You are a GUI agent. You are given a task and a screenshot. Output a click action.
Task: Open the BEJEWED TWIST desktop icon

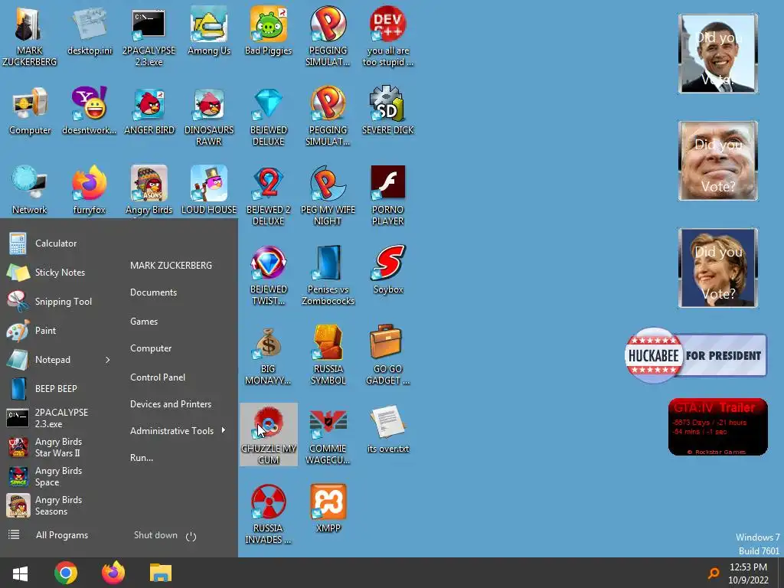[269, 275]
